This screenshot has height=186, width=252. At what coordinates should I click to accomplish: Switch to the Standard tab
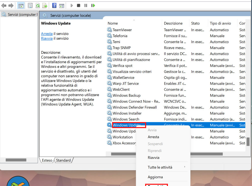(63, 160)
